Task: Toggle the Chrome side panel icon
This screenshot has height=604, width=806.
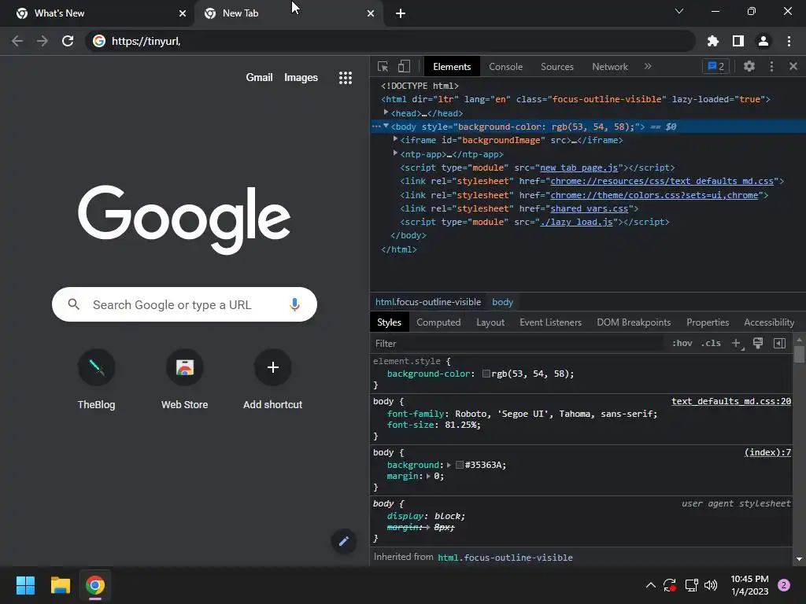Action: tap(738, 41)
